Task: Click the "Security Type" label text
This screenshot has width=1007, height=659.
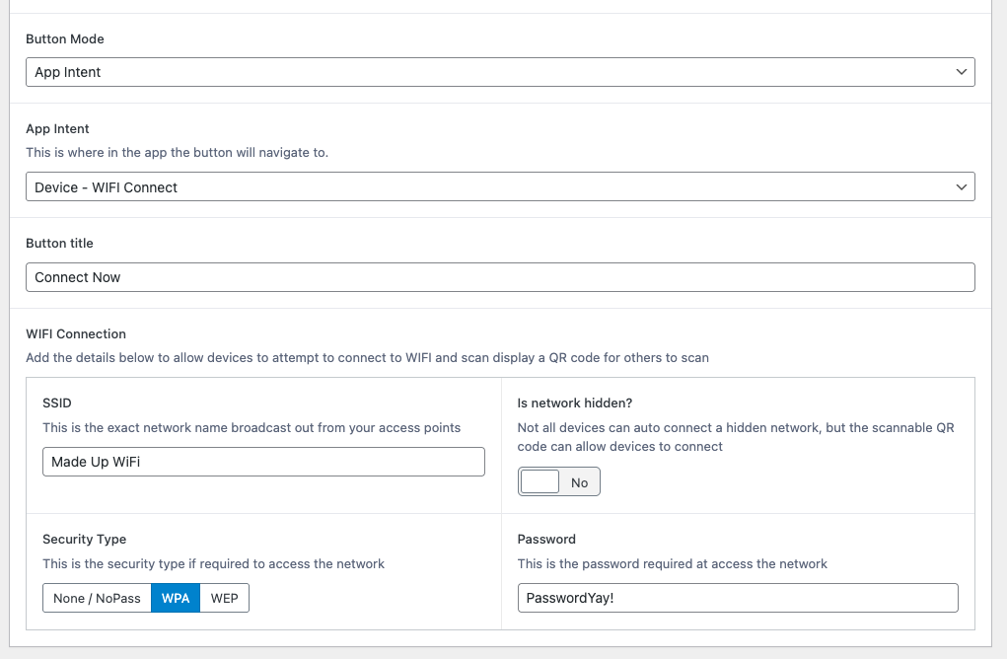Action: pyautogui.click(x=86, y=539)
